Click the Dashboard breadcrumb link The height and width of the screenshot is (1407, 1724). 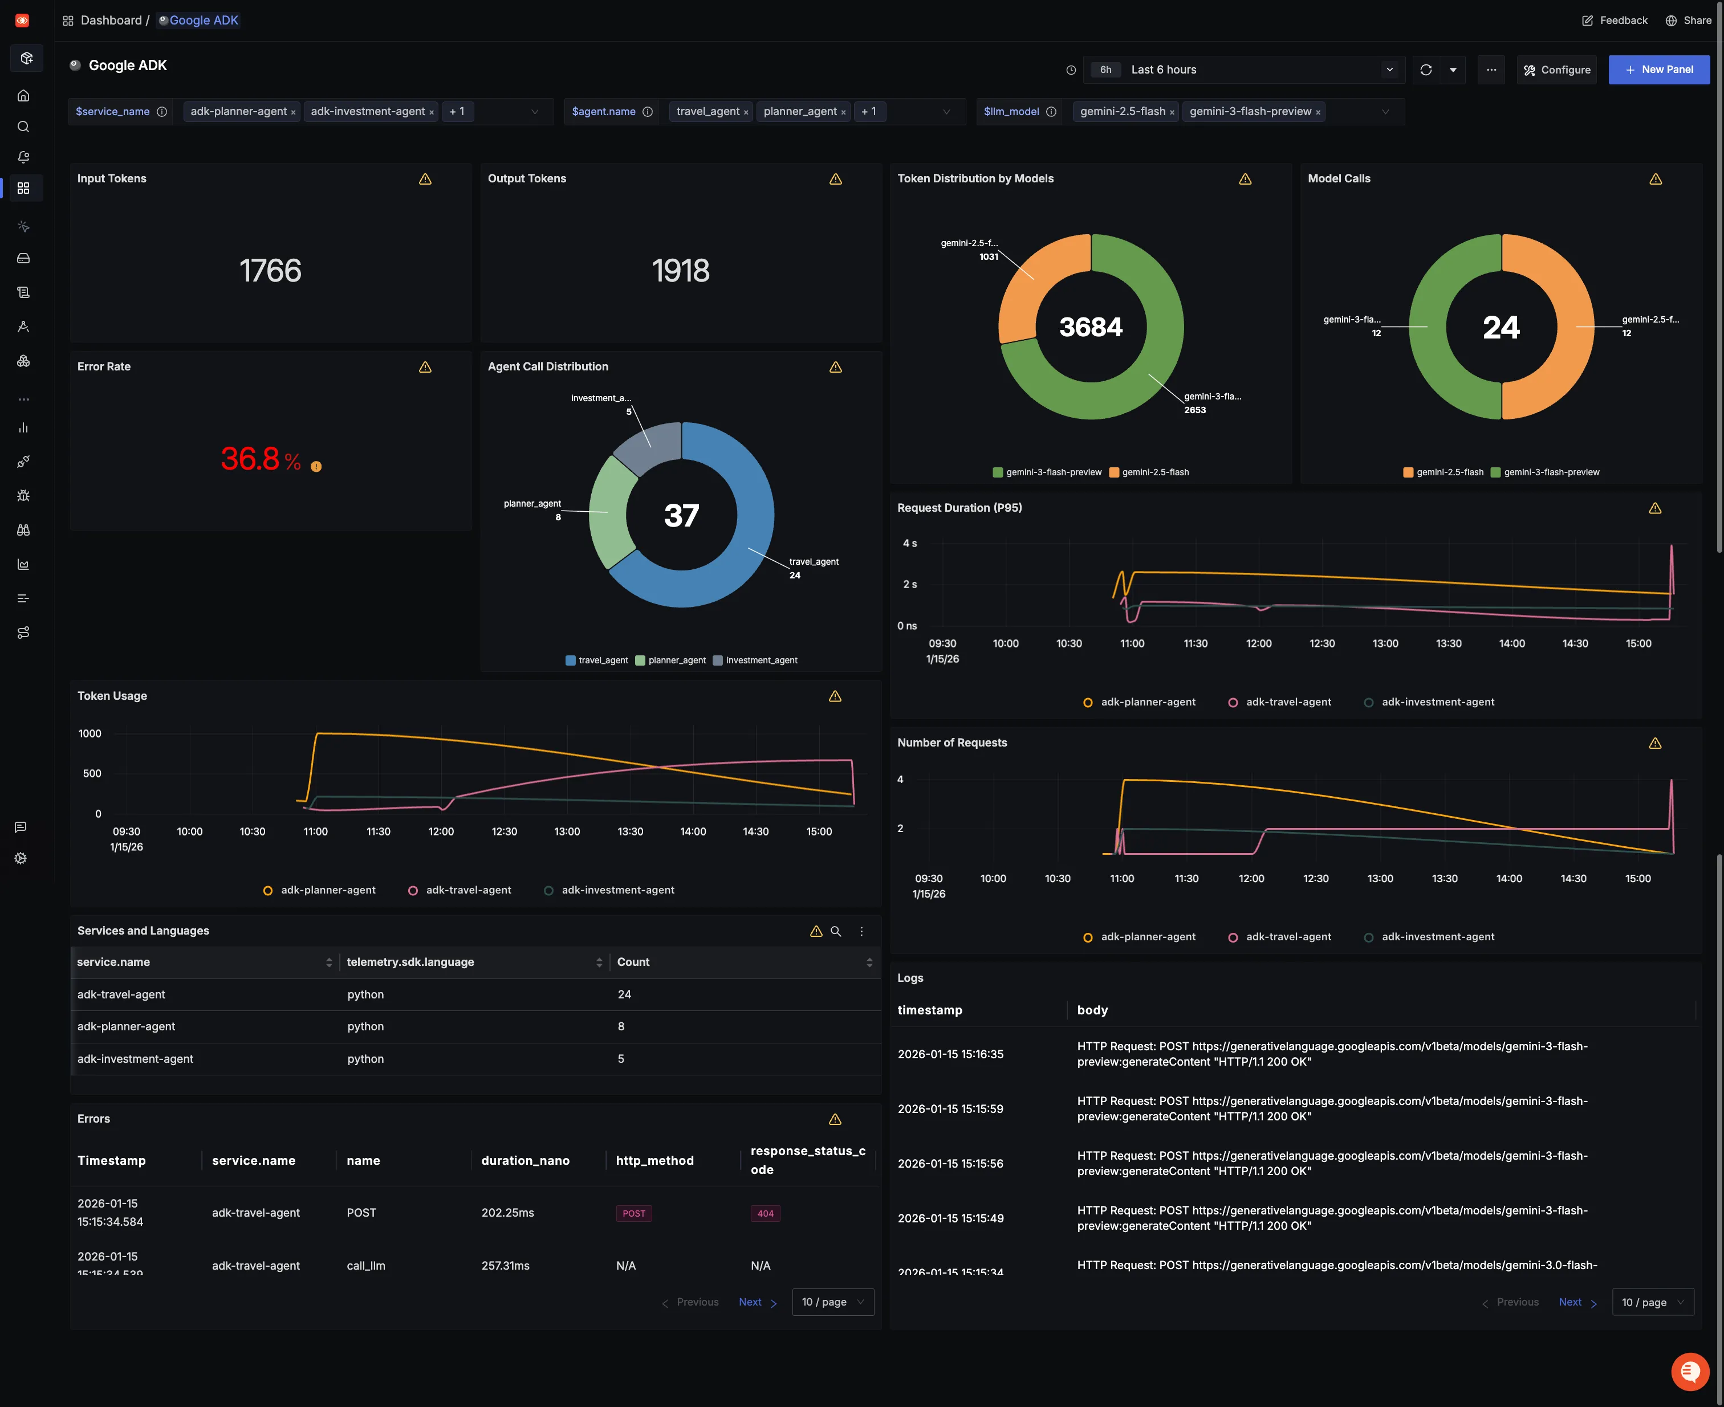110,21
